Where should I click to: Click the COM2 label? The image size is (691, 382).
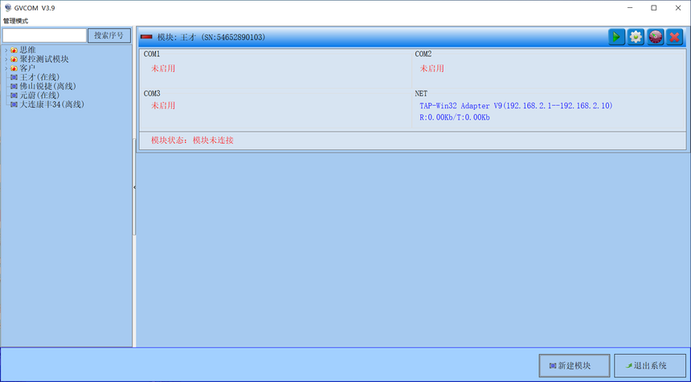pyautogui.click(x=423, y=54)
